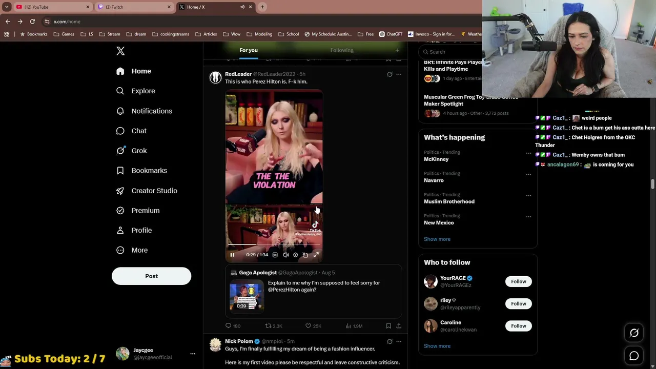The height and width of the screenshot is (369, 656).
Task: Reload the page
Action: pos(32,22)
